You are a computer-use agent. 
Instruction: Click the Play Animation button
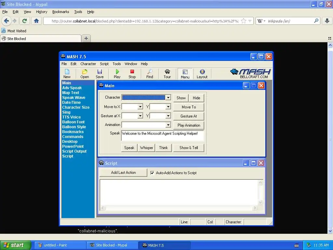[189, 125]
